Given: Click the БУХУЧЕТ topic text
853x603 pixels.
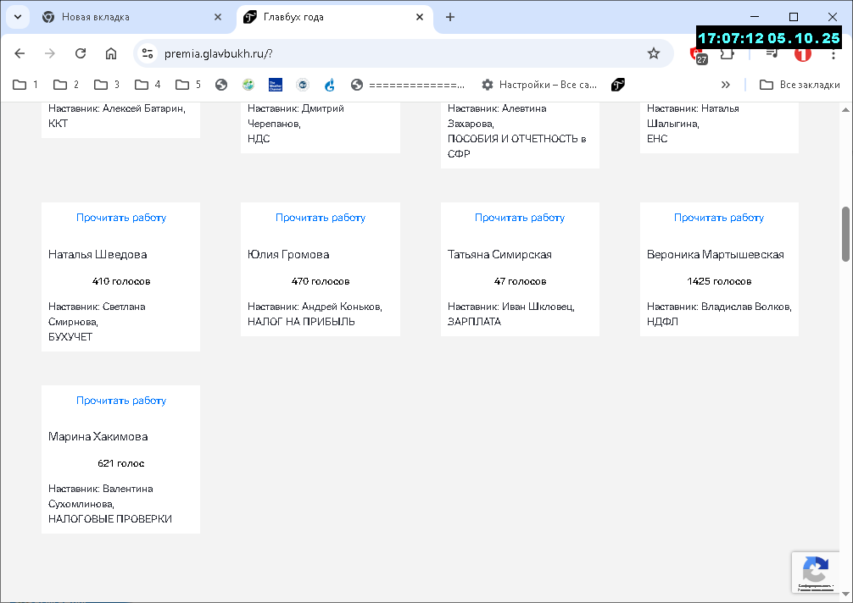Looking at the screenshot, I should tap(70, 337).
